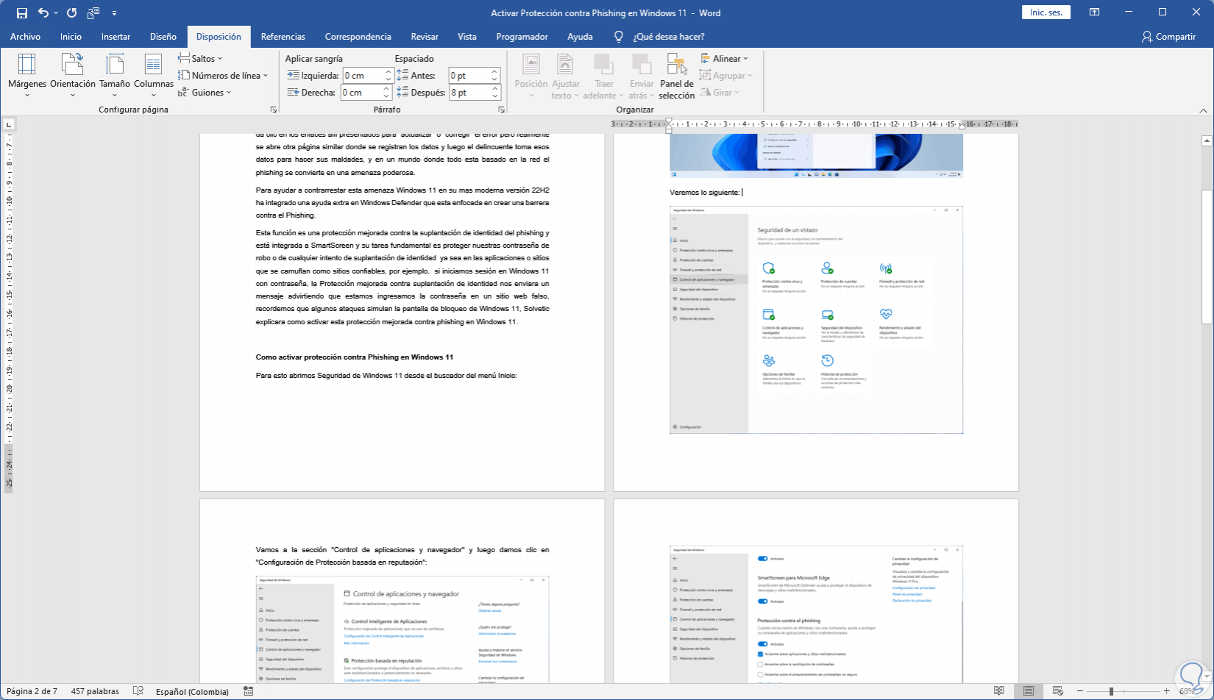The image size is (1214, 700).
Task: Switch to the Insertar tab
Action: pyautogui.click(x=116, y=37)
